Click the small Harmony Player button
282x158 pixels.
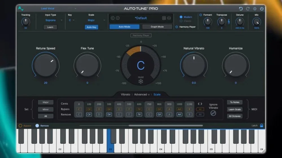tap(141, 35)
